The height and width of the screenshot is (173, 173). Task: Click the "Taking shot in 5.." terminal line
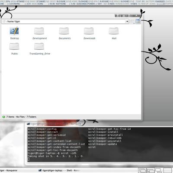55,156
